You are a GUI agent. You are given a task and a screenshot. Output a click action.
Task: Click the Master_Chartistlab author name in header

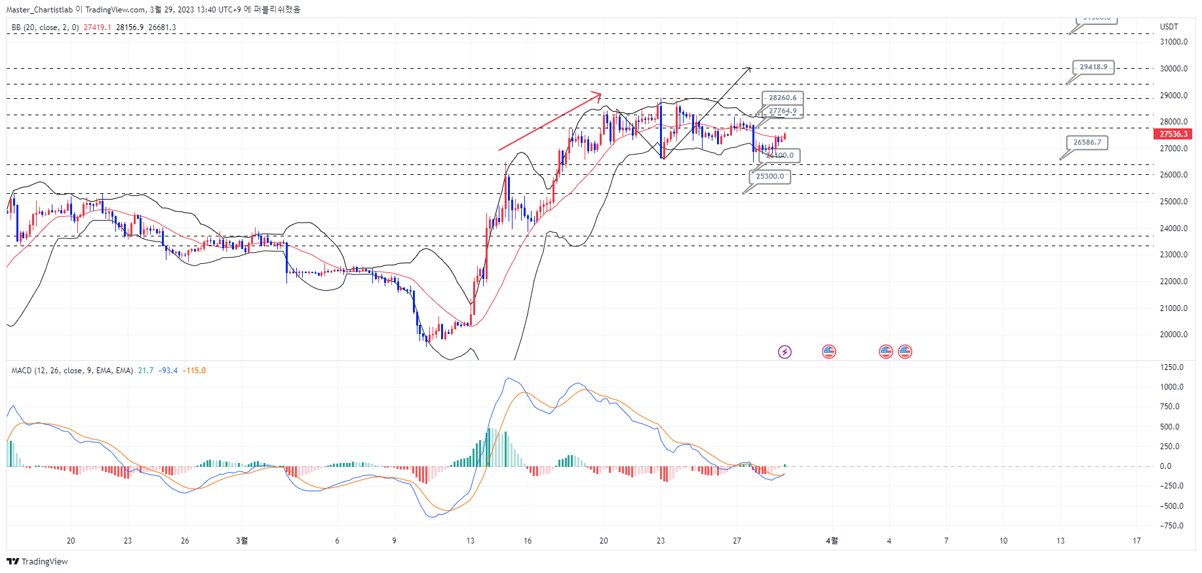click(39, 10)
